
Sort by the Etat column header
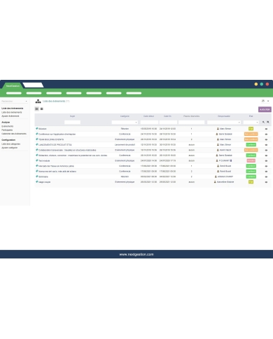251,116
